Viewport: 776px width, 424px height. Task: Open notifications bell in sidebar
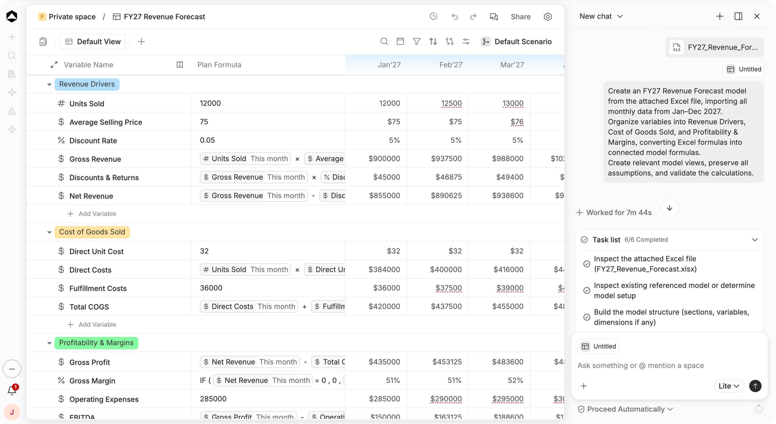click(x=12, y=390)
